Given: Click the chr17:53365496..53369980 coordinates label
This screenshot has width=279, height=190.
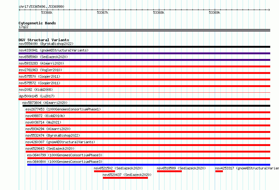Looking at the screenshot, I should (41, 7).
